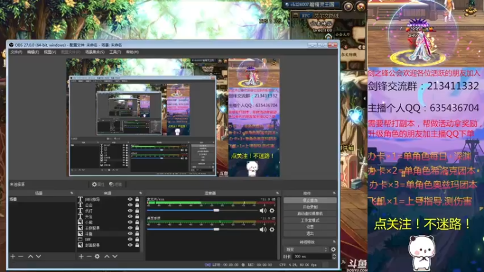Viewport: 484px width, 272px height.
Task: Increase the transition duration with up stepper
Action: [334, 255]
